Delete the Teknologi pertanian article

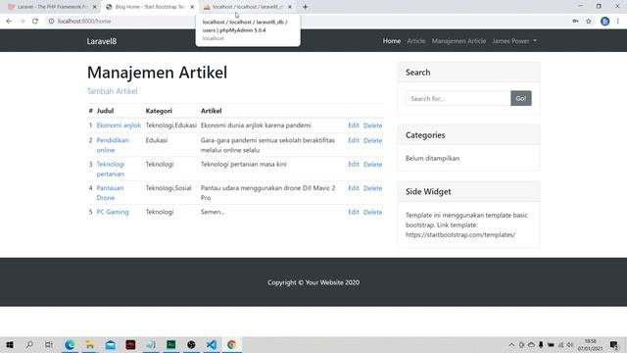pos(372,164)
